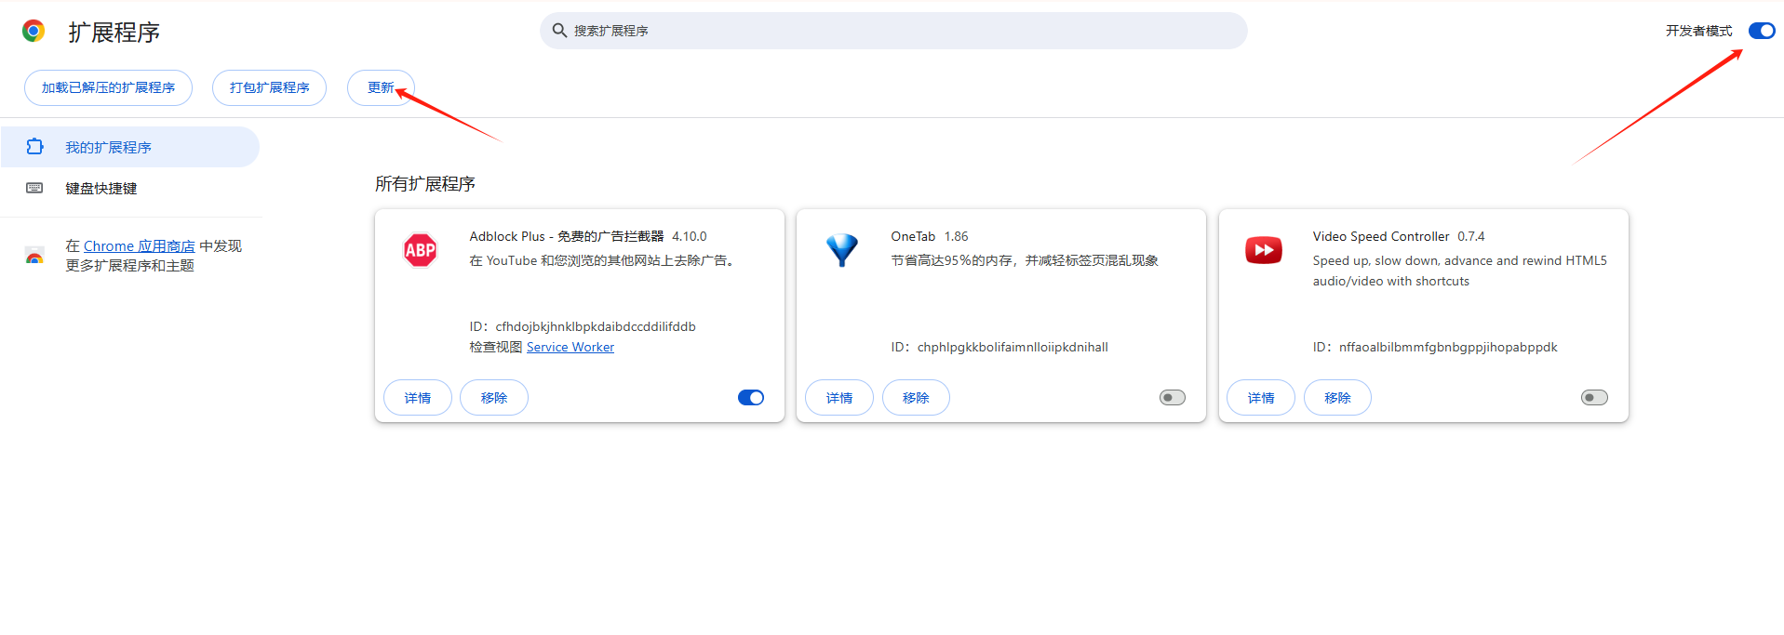
Task: Open 详情 for Video Speed Controller
Action: [x=1261, y=398]
